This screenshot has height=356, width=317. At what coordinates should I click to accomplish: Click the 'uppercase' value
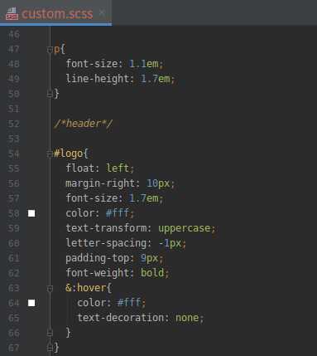coord(185,228)
